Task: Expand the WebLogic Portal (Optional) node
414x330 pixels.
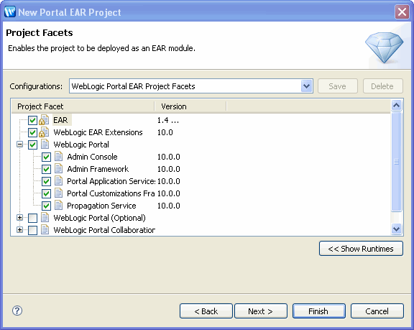Action: click(x=19, y=218)
